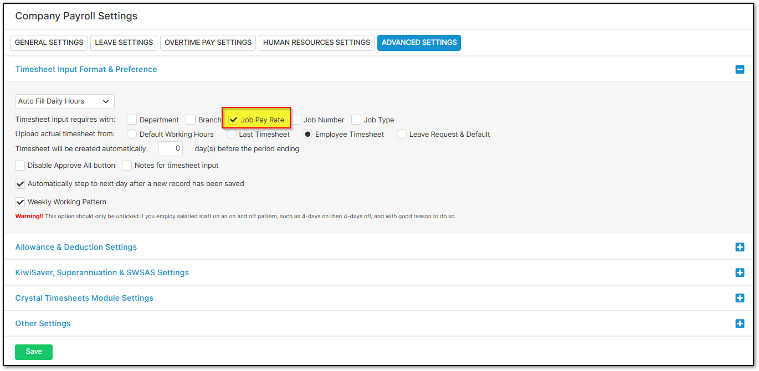759x371 pixels.
Task: Open Overtime Pay Settings tab
Action: [208, 43]
